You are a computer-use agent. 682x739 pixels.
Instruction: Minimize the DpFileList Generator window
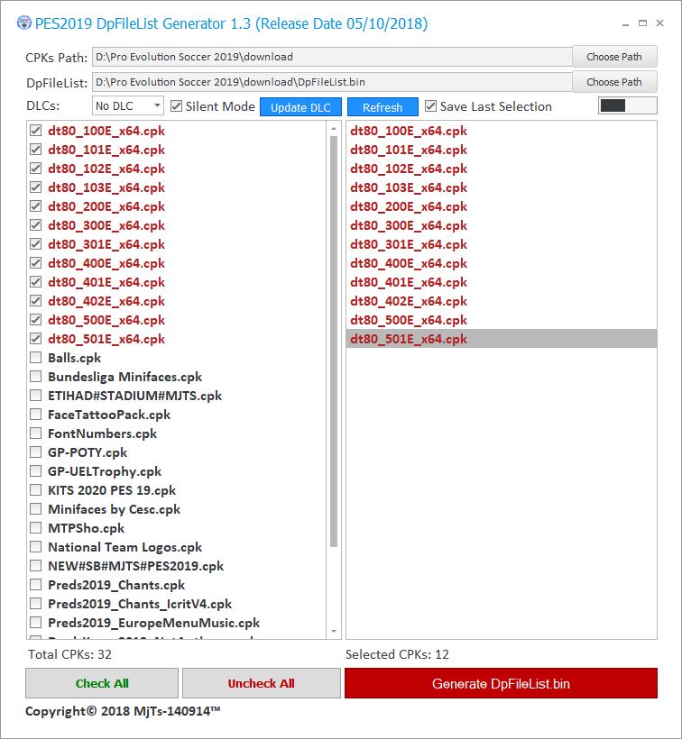tap(625, 23)
